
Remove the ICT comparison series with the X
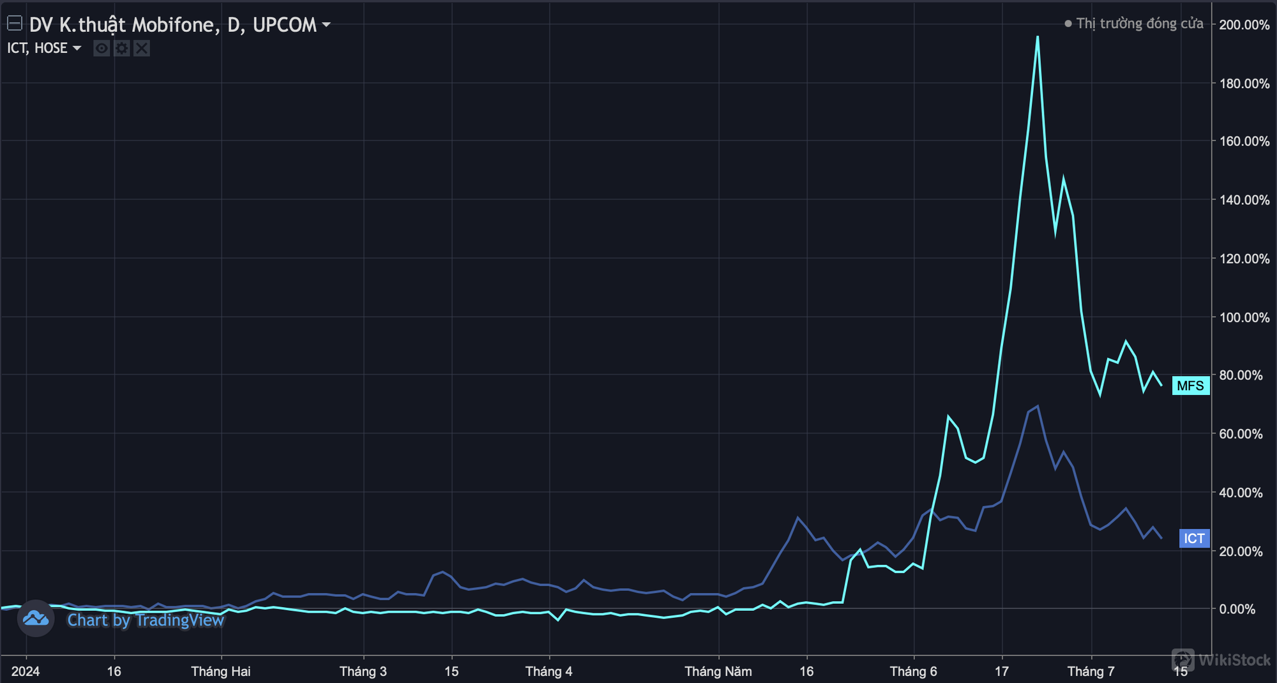coord(142,49)
